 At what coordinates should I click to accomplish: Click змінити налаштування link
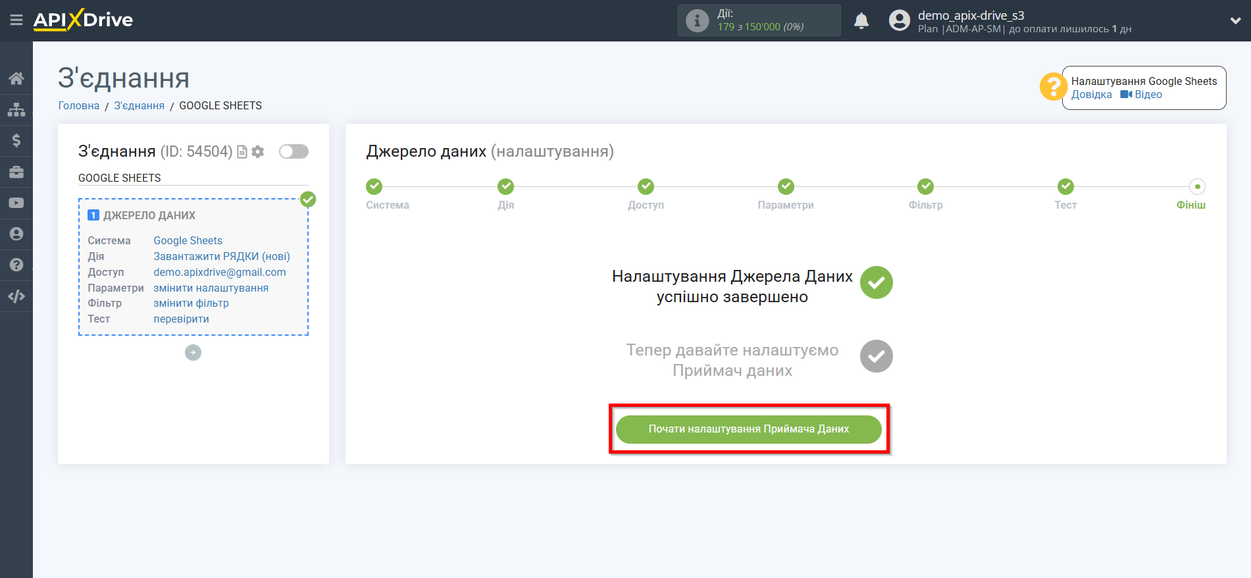(x=211, y=288)
